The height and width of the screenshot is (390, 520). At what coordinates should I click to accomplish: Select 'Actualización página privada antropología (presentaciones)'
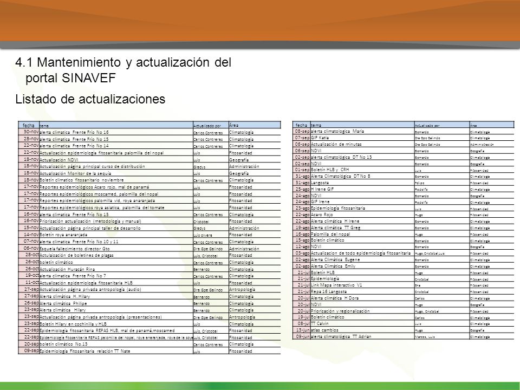click(101, 317)
